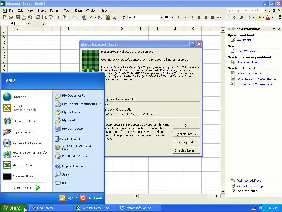Click the Save floppy disk icon

pyautogui.click(x=17, y=17)
